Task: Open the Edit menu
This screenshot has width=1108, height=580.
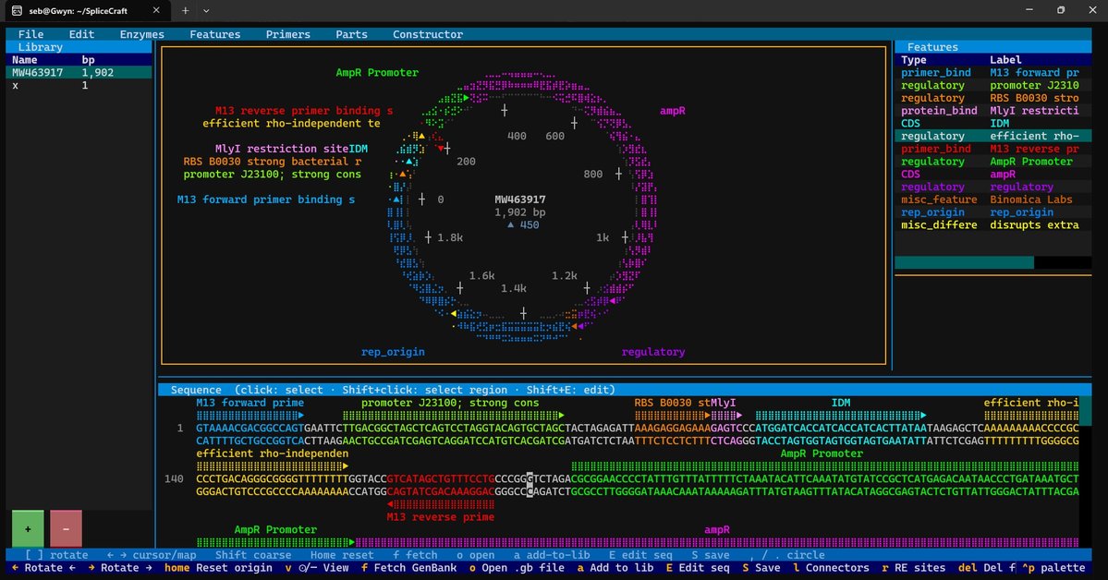Action: coord(81,34)
